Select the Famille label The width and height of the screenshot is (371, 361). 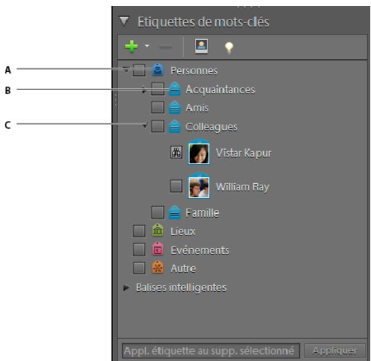click(202, 213)
